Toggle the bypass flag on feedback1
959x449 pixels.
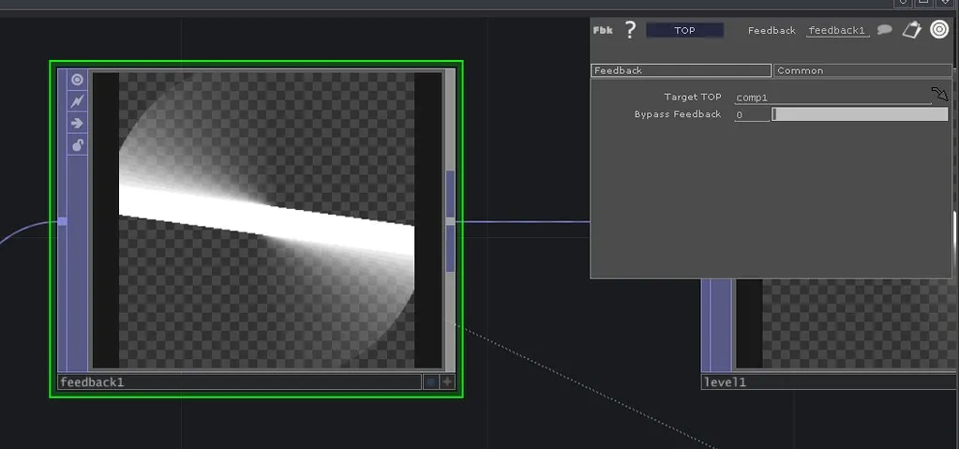coord(78,100)
